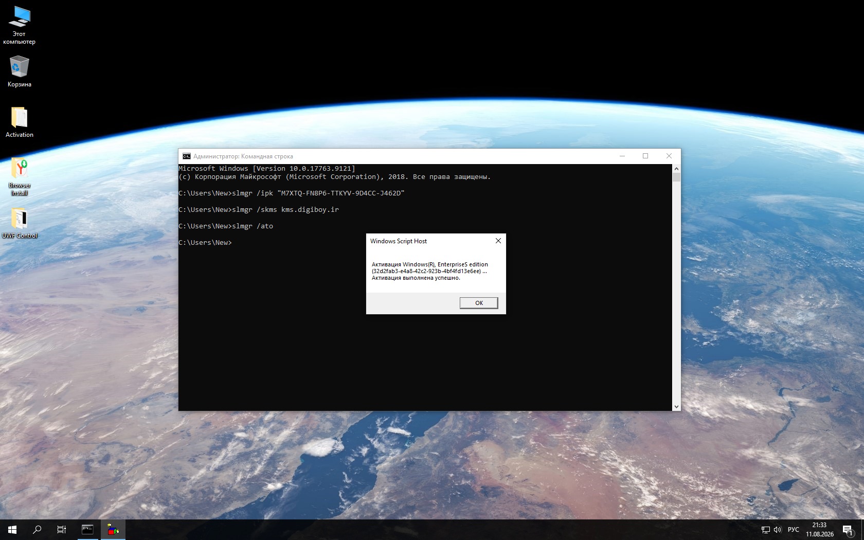Click the Command Prompt scrollbar down arrow

[x=676, y=406]
